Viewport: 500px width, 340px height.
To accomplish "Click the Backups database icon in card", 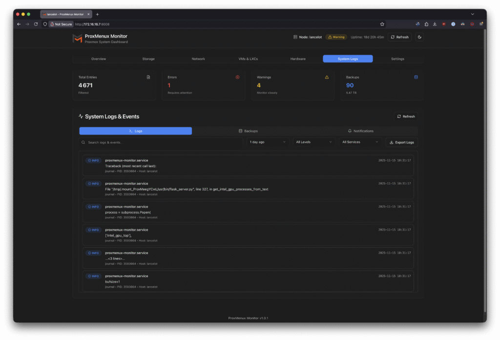I will coord(416,77).
